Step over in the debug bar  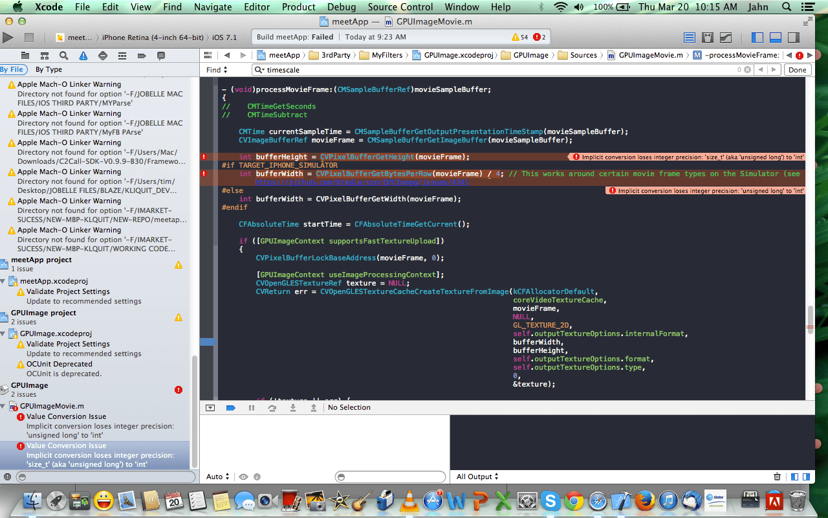click(x=272, y=407)
